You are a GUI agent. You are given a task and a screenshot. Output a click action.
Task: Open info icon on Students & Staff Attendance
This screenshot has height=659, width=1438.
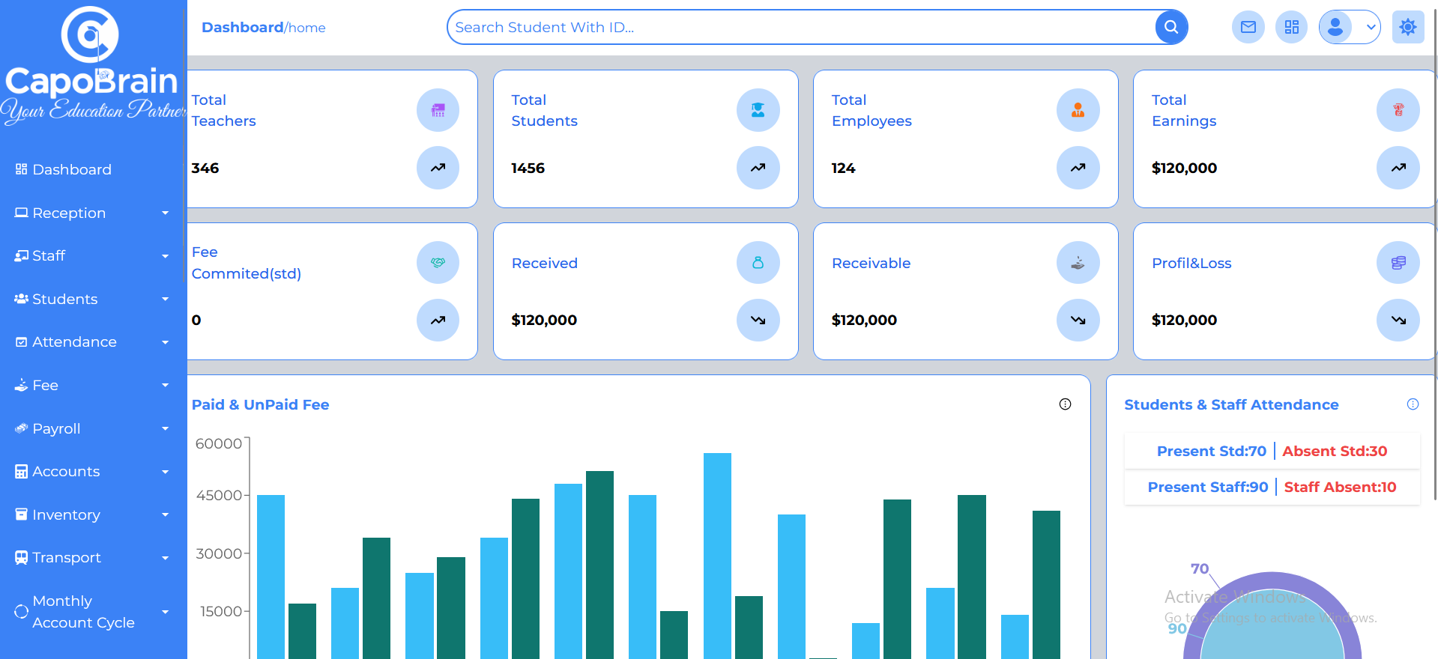point(1413,404)
